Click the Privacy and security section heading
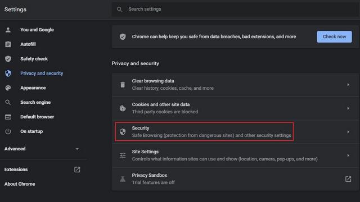Screen dimensions: 360x202 (x=135, y=63)
